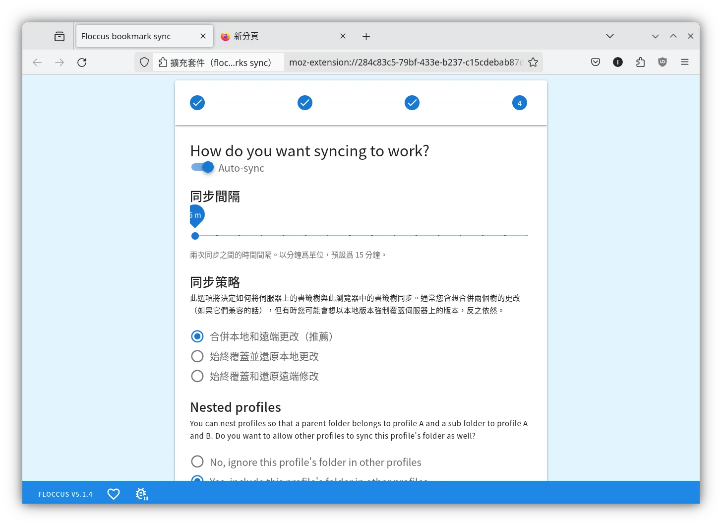This screenshot has width=722, height=526.
Task: Switch to the 新分頁 tab
Action: [x=278, y=36]
